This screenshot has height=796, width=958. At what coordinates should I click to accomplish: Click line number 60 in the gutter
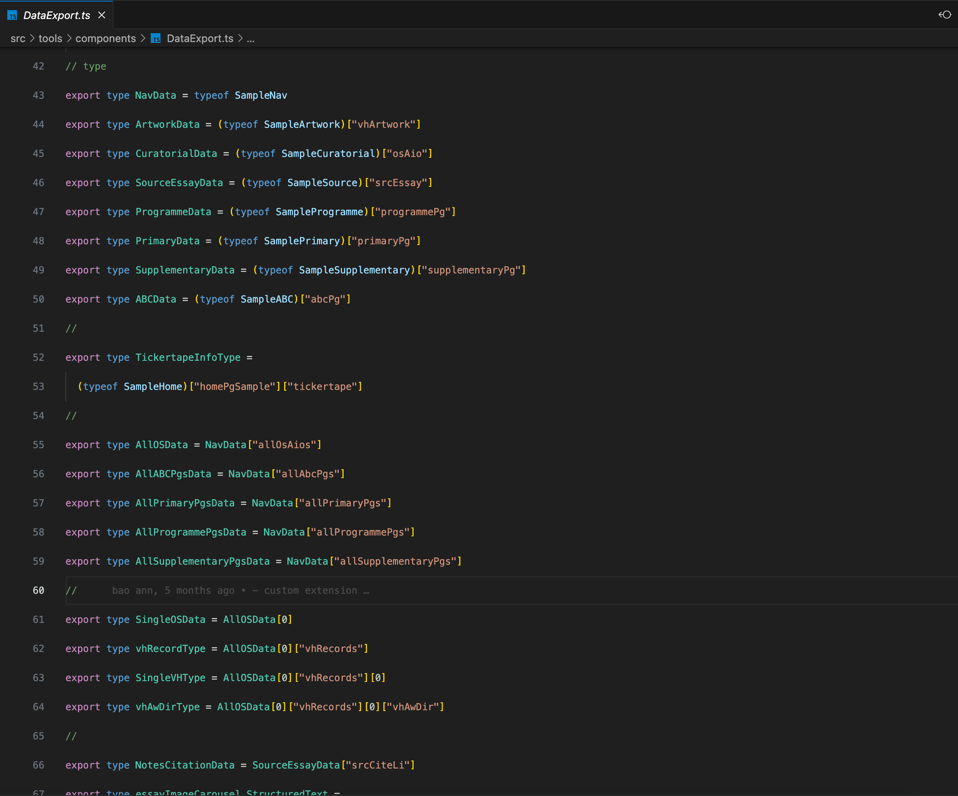[38, 590]
